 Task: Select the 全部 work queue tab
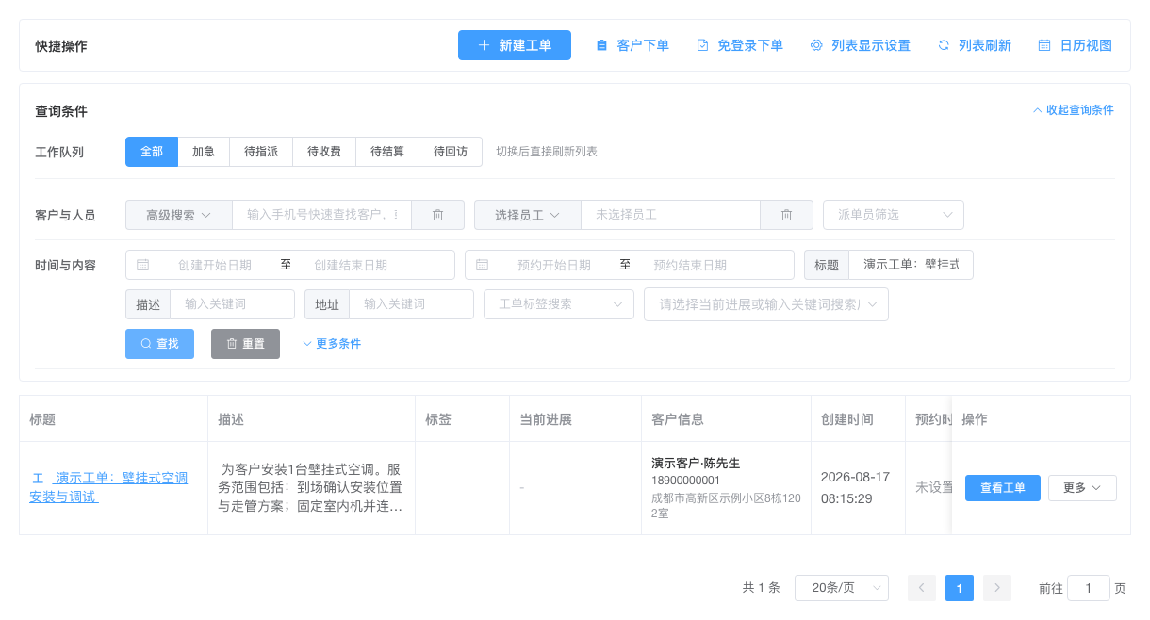152,152
